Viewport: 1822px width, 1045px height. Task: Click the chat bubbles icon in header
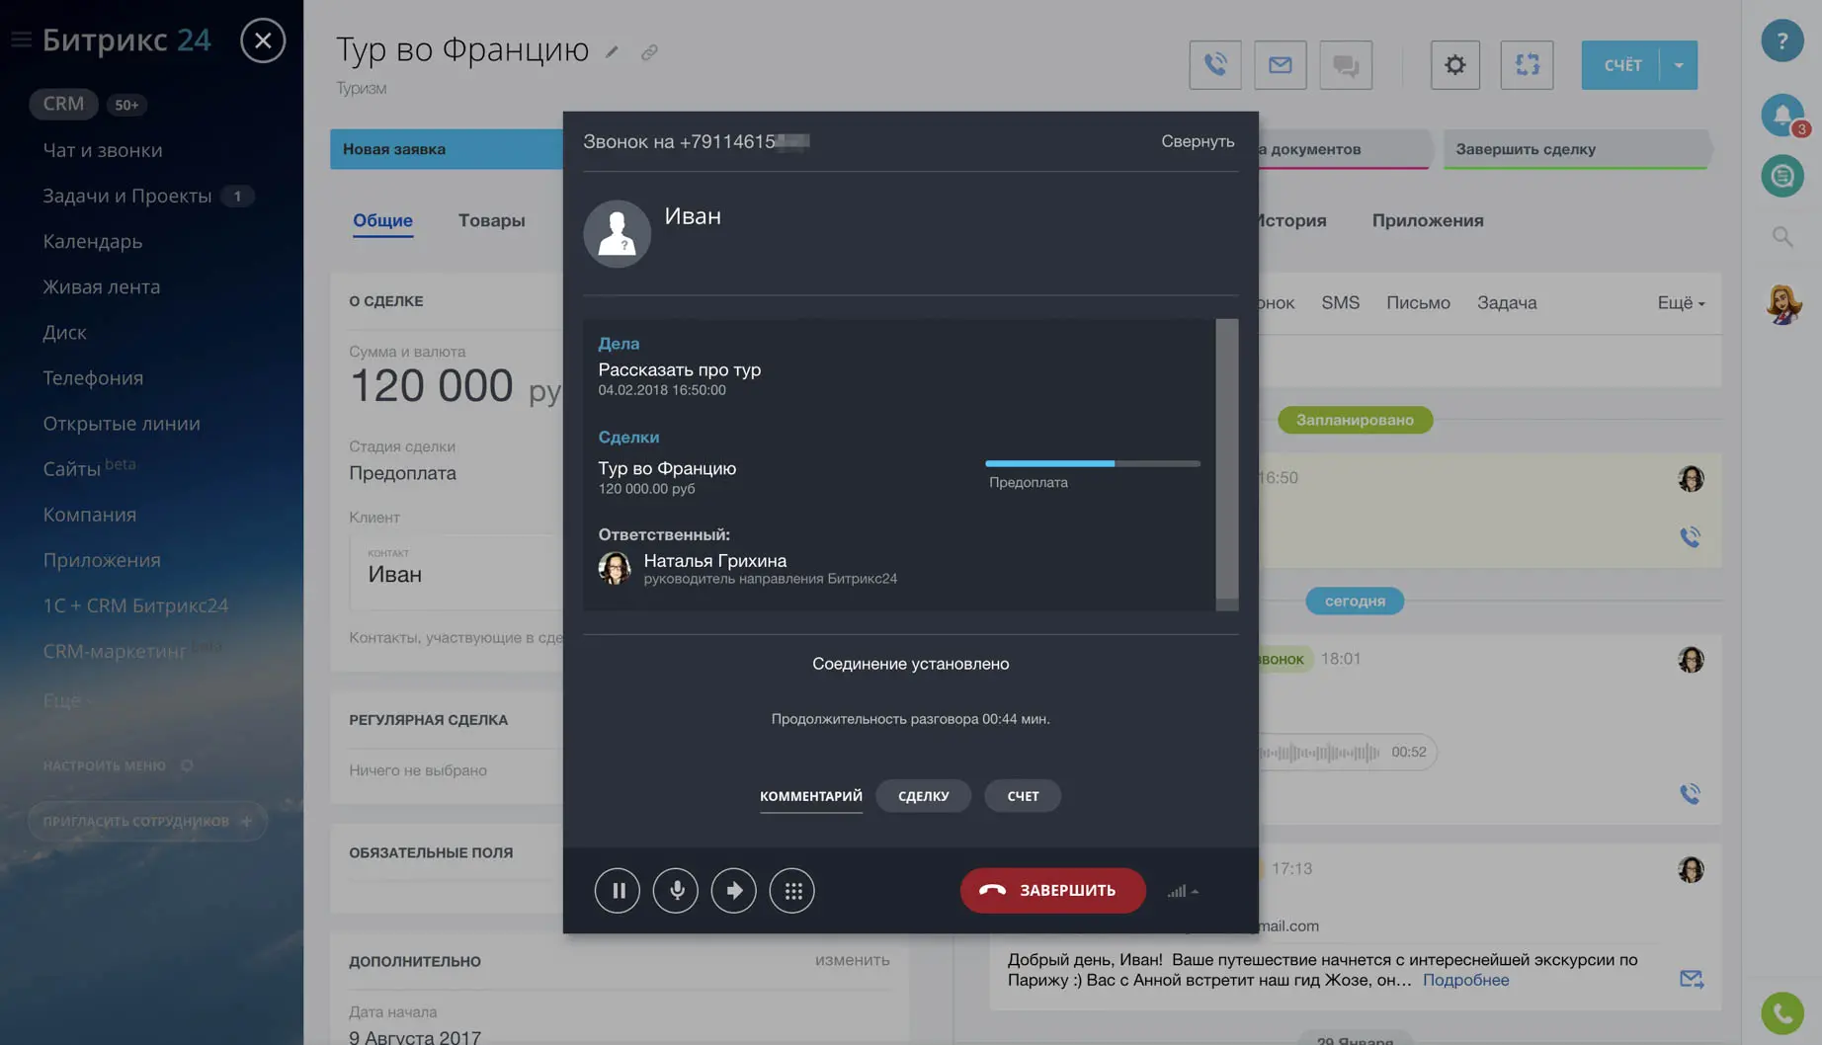click(1346, 65)
